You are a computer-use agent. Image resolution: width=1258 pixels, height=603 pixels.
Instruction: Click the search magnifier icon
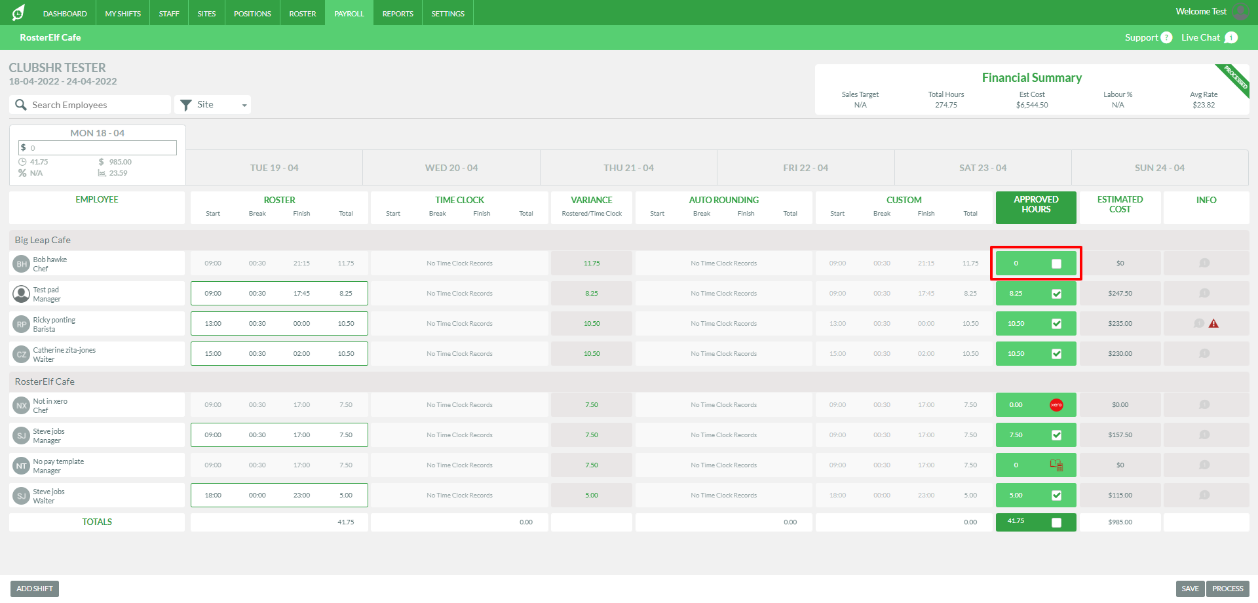[x=21, y=105]
